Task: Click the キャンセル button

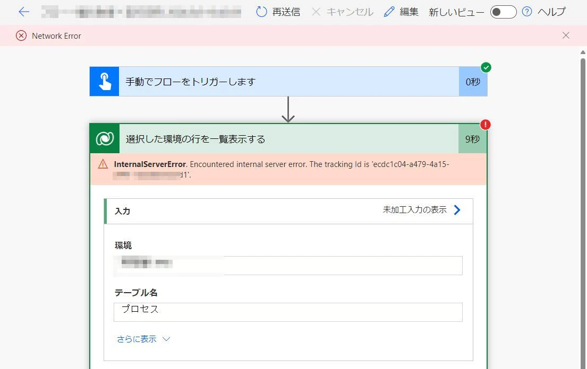Action: coord(342,12)
